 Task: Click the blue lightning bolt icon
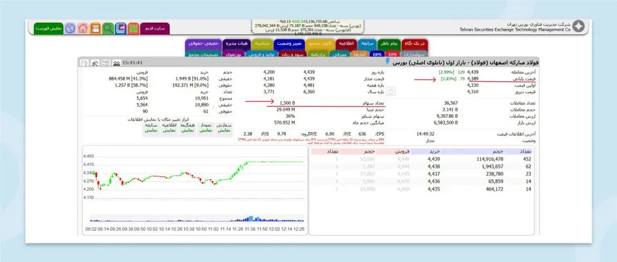coord(387,61)
